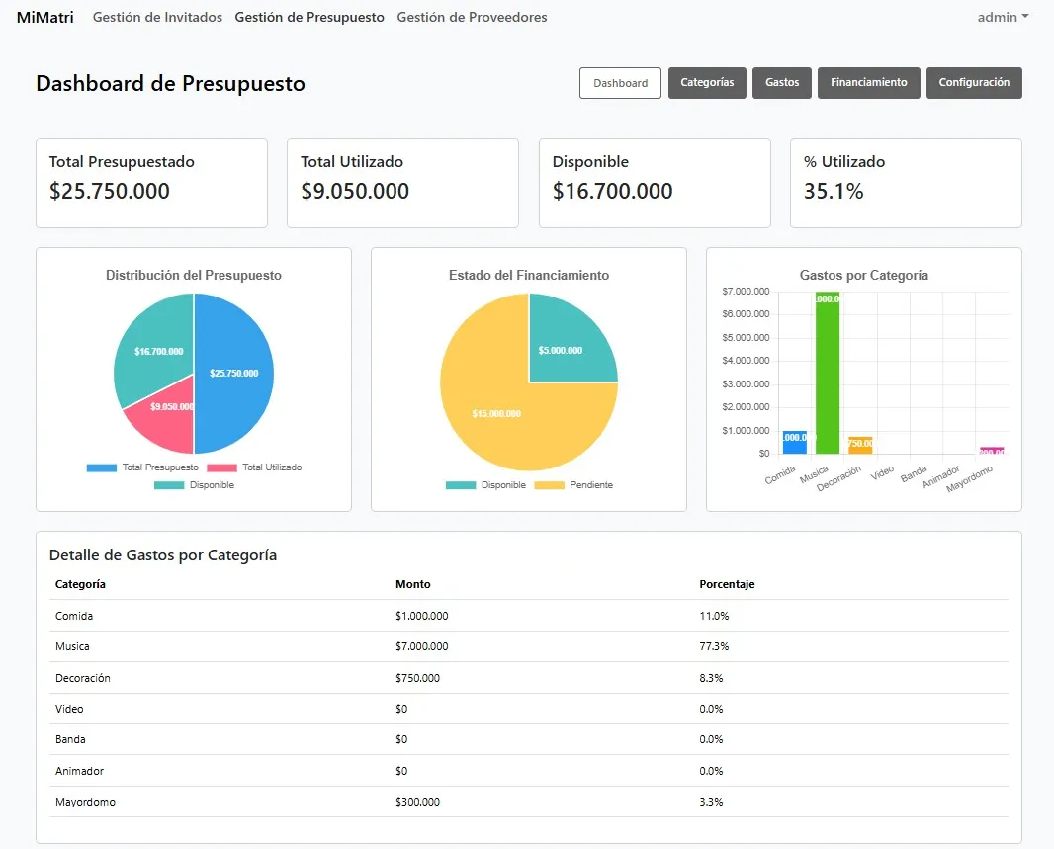This screenshot has height=849, width=1054.
Task: Toggle Disponible legend in Distribución chart
Action: point(168,485)
